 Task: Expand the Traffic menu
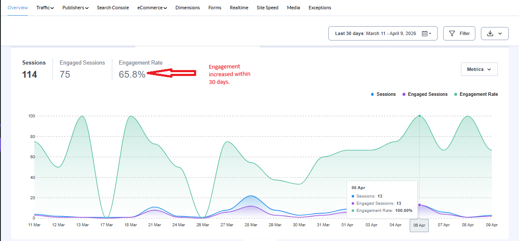click(x=45, y=8)
